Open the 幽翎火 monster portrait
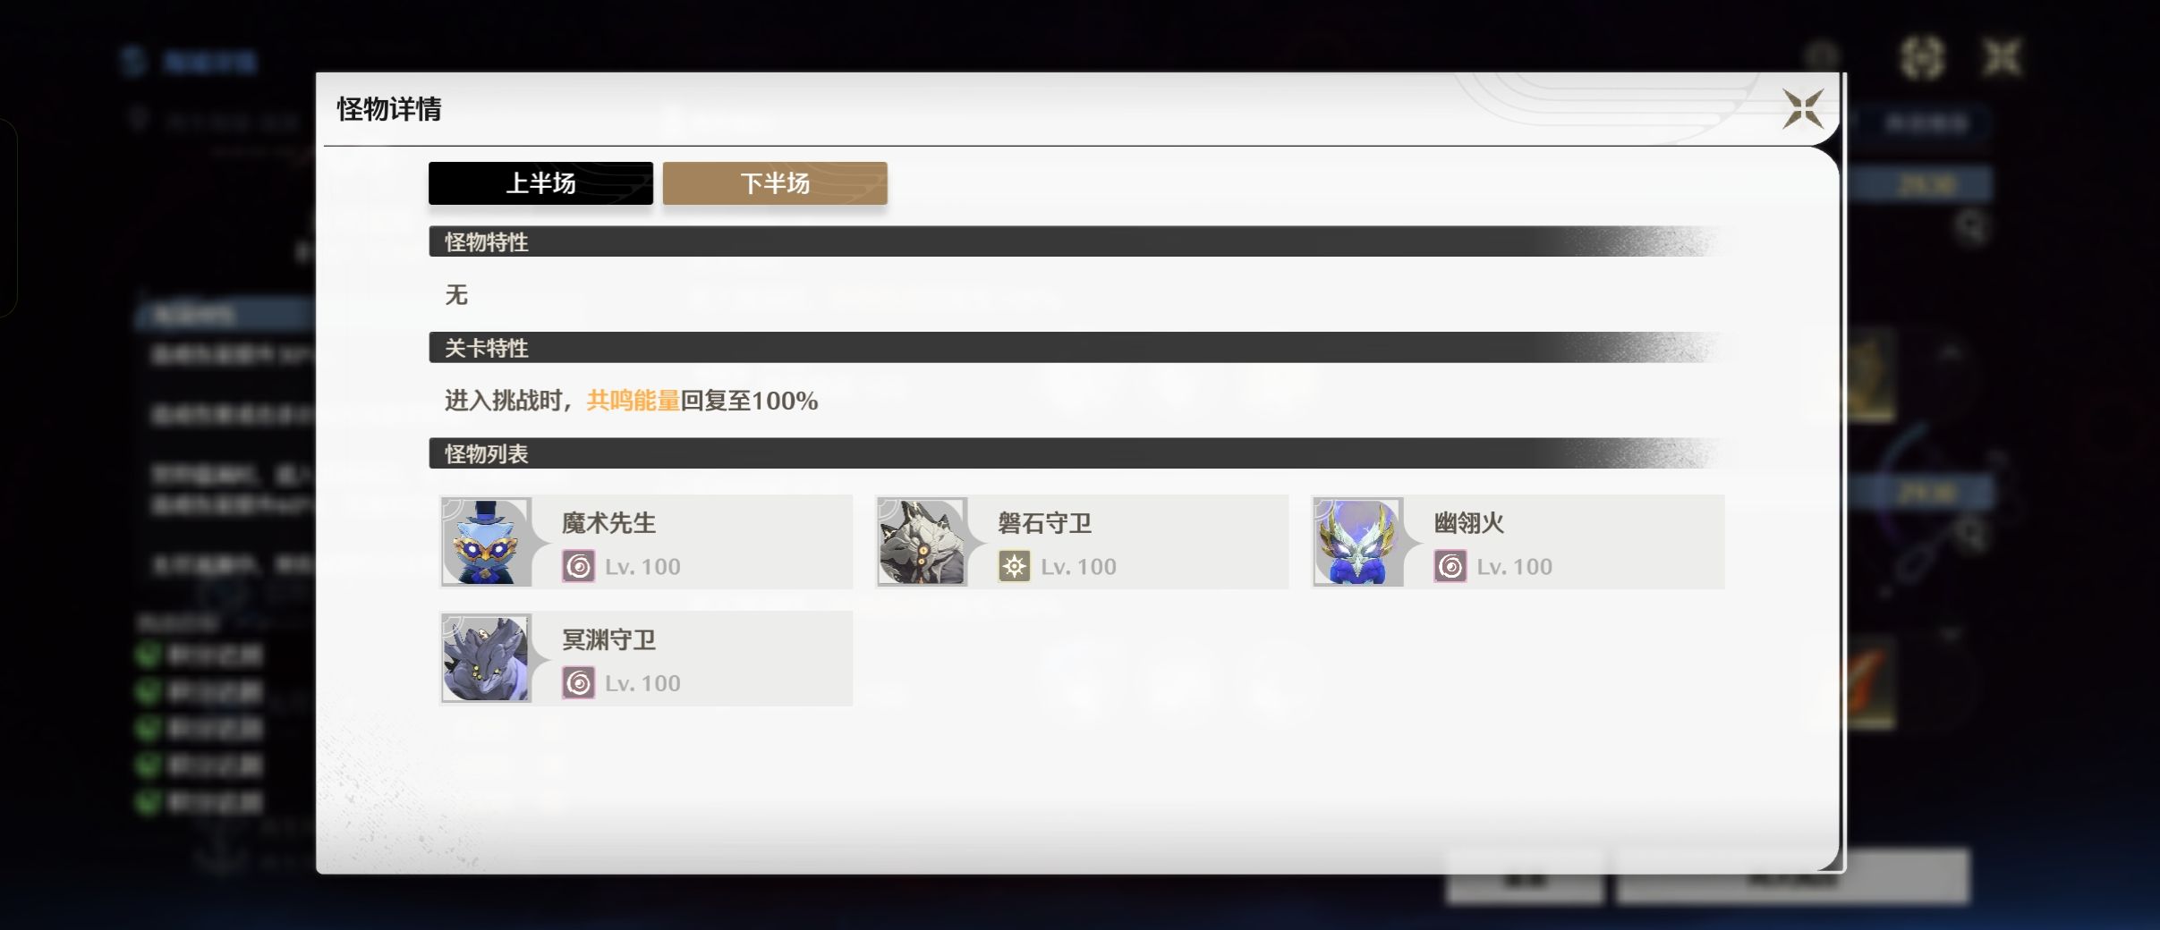This screenshot has width=2160, height=930. click(x=1357, y=542)
